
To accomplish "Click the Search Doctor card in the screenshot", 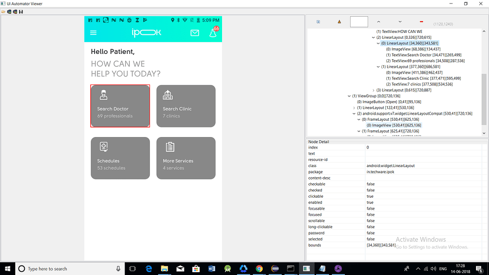I will tap(120, 106).
